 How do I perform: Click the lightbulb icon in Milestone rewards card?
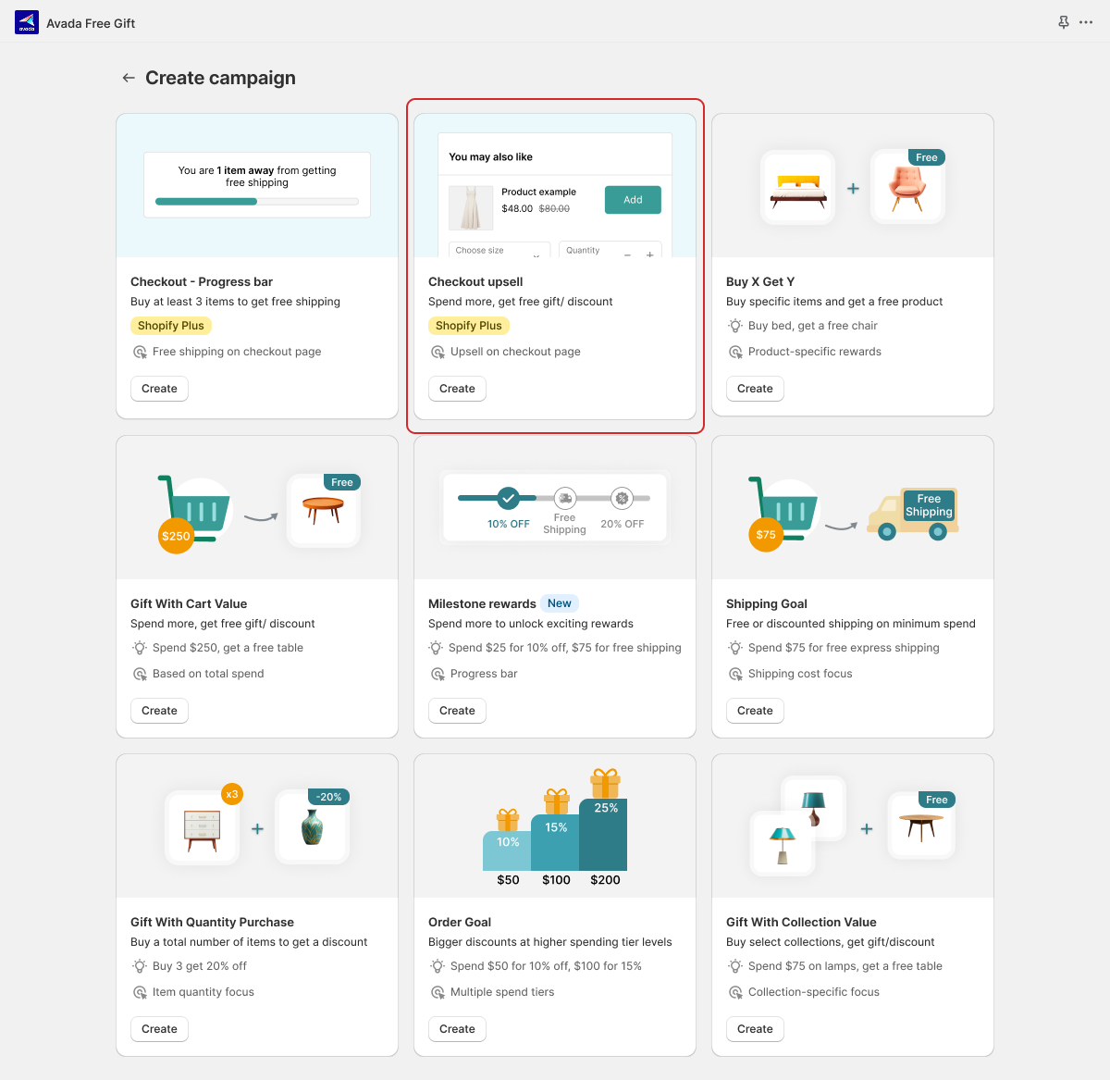436,648
